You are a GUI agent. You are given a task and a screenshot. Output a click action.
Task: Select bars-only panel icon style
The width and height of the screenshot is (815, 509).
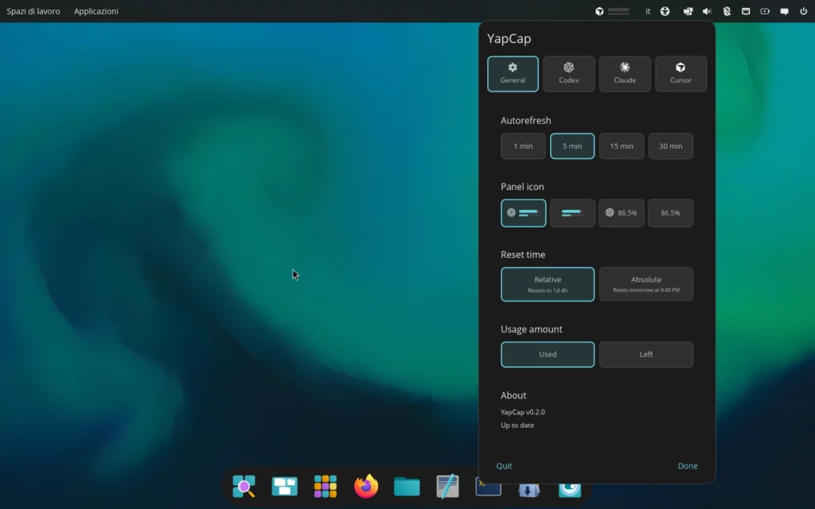click(572, 213)
